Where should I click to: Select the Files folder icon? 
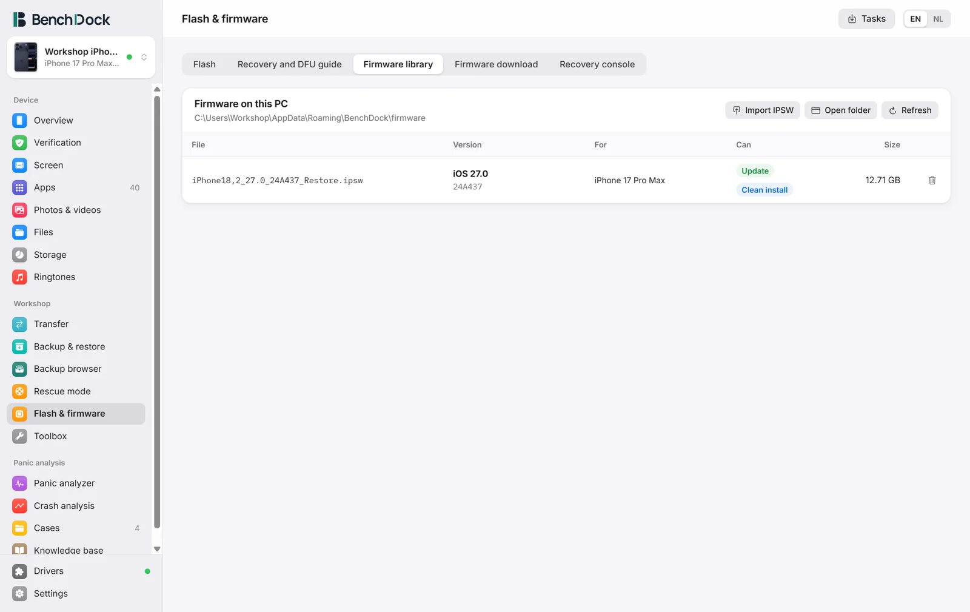[x=19, y=232]
